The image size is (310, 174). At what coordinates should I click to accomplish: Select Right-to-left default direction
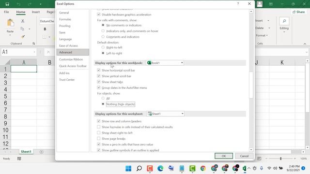click(103, 47)
